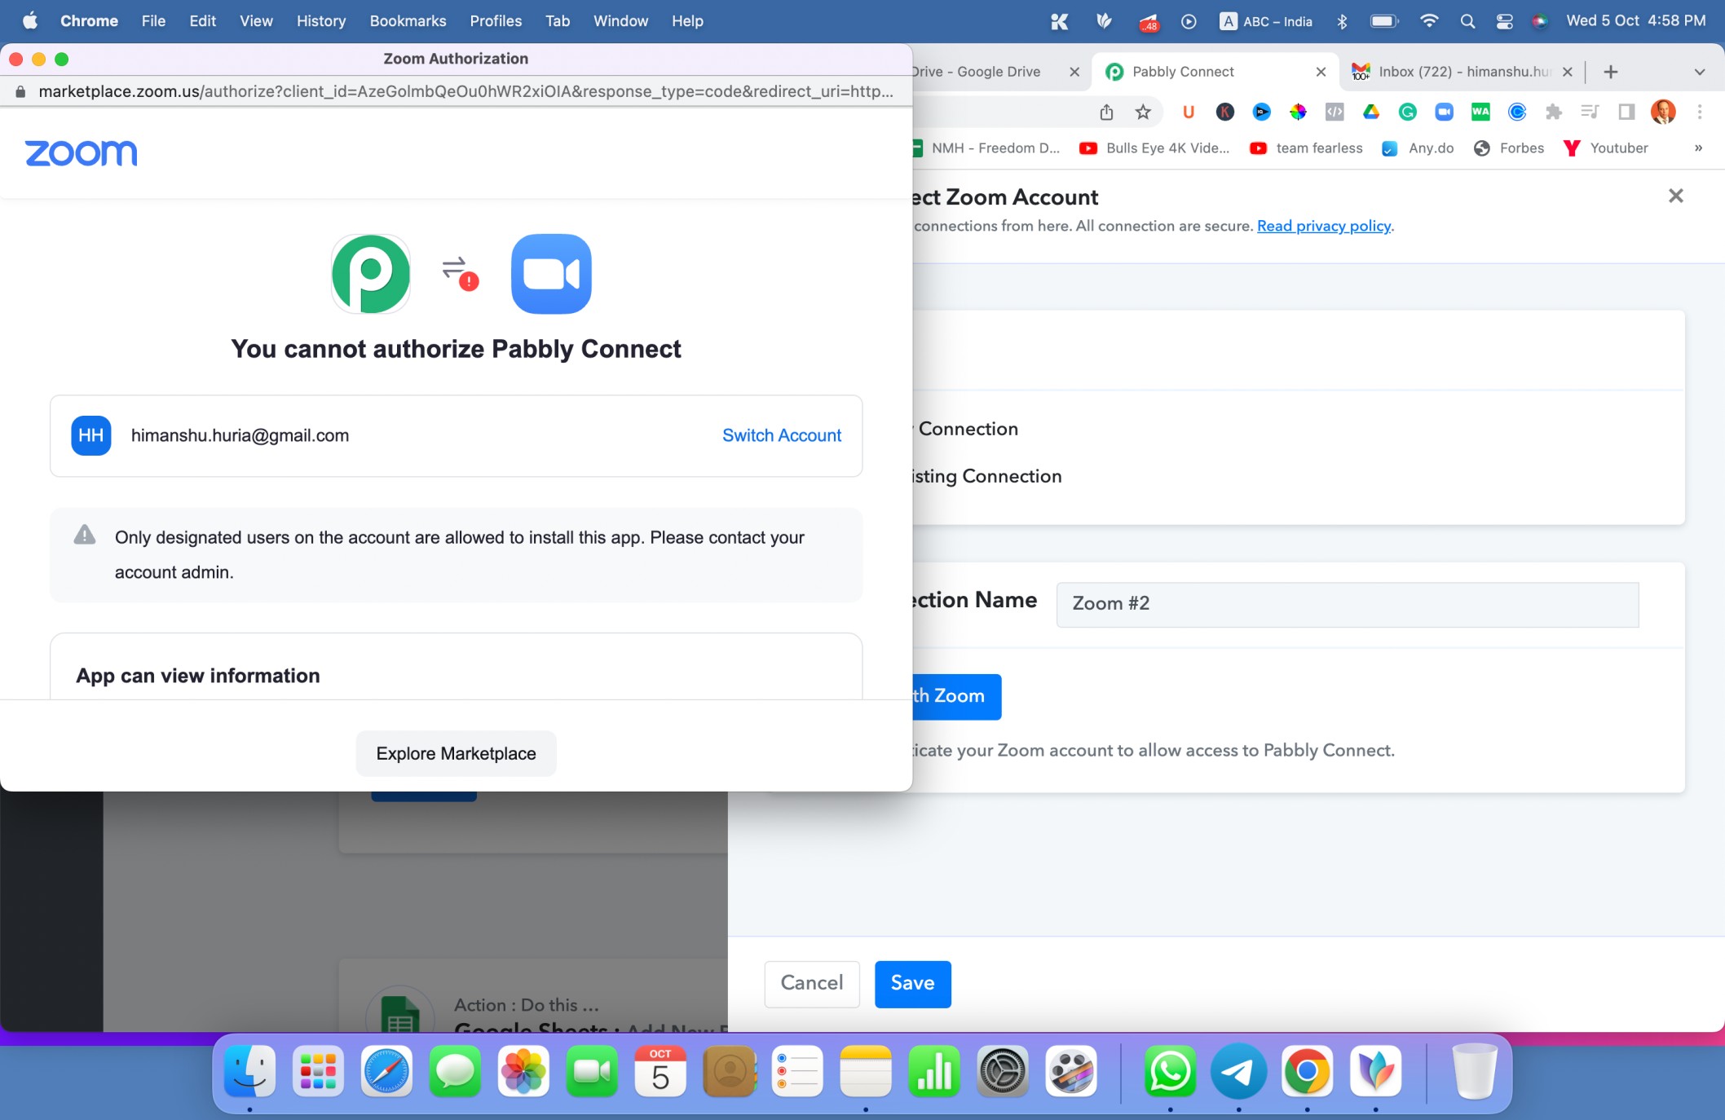1725x1120 pixels.
Task: Click the Pabbly Connect app logo
Action: [371, 274]
